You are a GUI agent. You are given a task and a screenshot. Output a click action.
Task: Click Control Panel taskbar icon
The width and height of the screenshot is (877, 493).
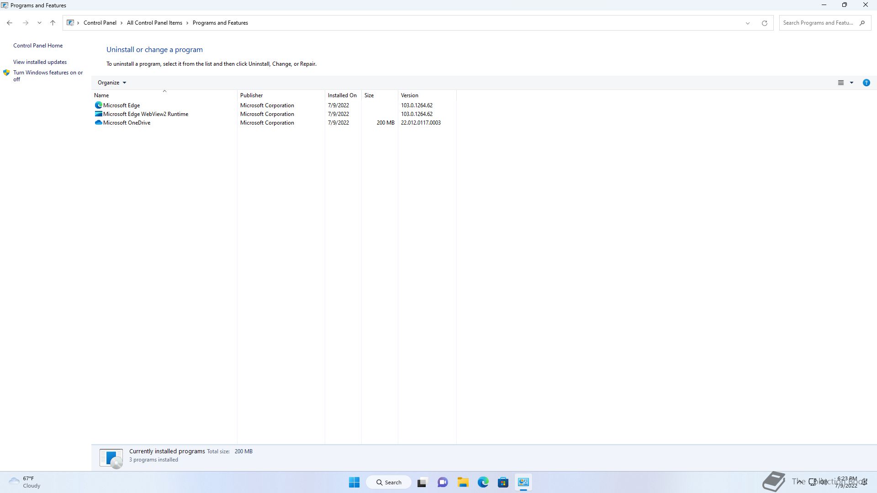(523, 483)
